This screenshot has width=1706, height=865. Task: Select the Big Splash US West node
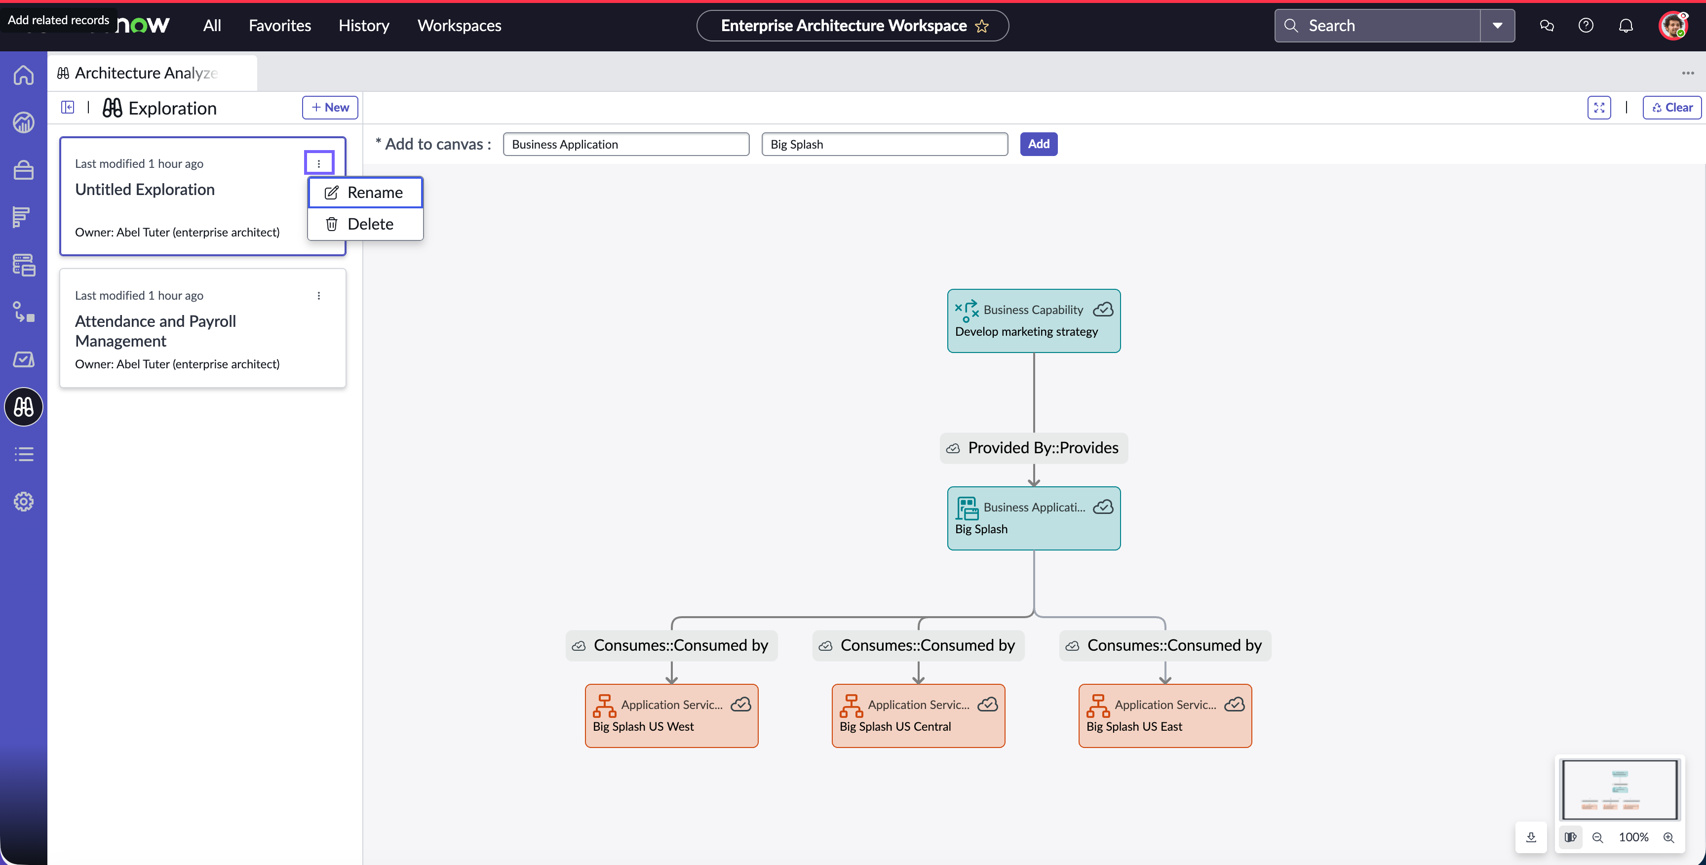click(671, 716)
